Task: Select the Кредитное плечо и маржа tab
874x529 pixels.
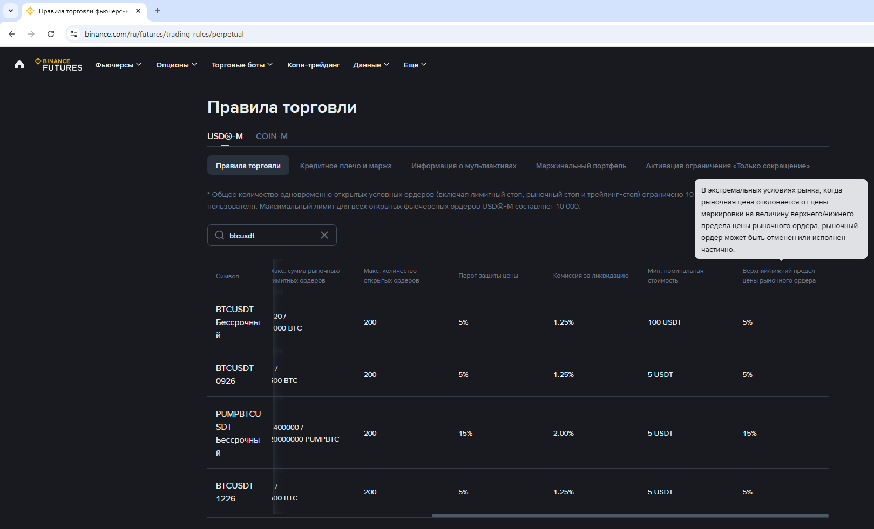Action: tap(345, 166)
